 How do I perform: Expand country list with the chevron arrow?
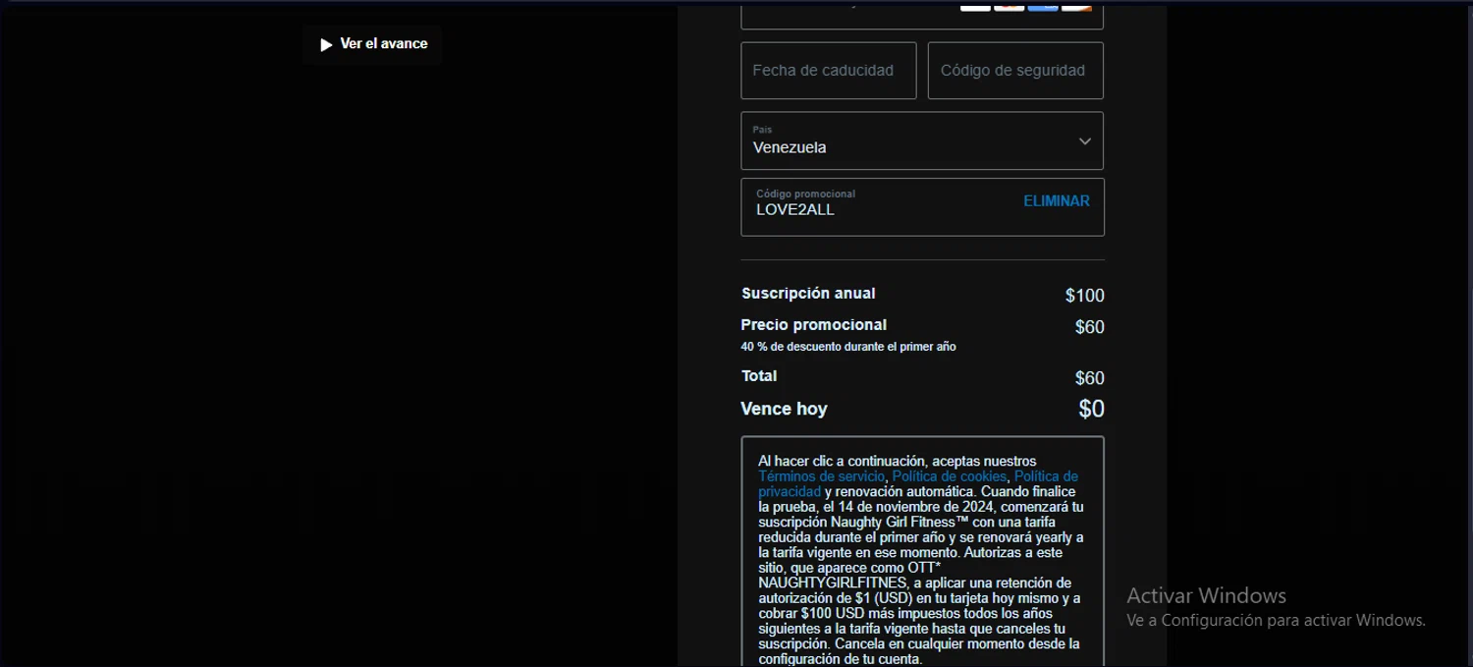pyautogui.click(x=1085, y=141)
